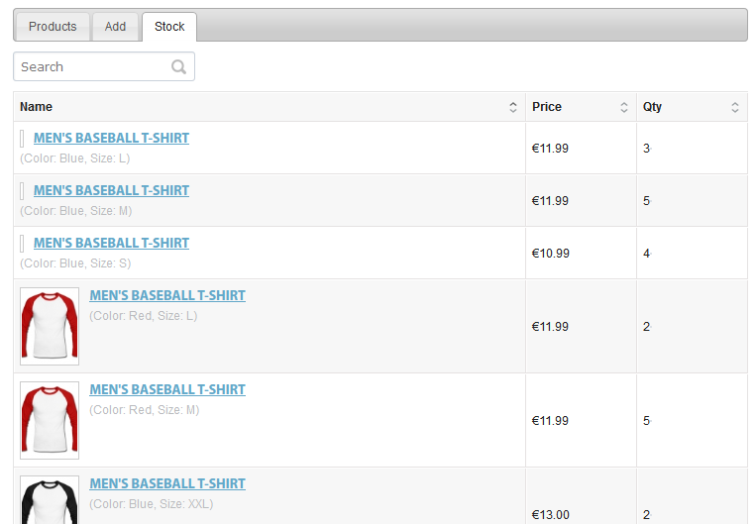Image resolution: width=756 pixels, height=524 pixels.
Task: Open the Products tab
Action: (x=53, y=27)
